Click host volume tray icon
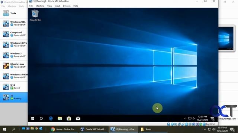Image resolution: width=238 pixels, height=133 pixels. [x=214, y=129]
